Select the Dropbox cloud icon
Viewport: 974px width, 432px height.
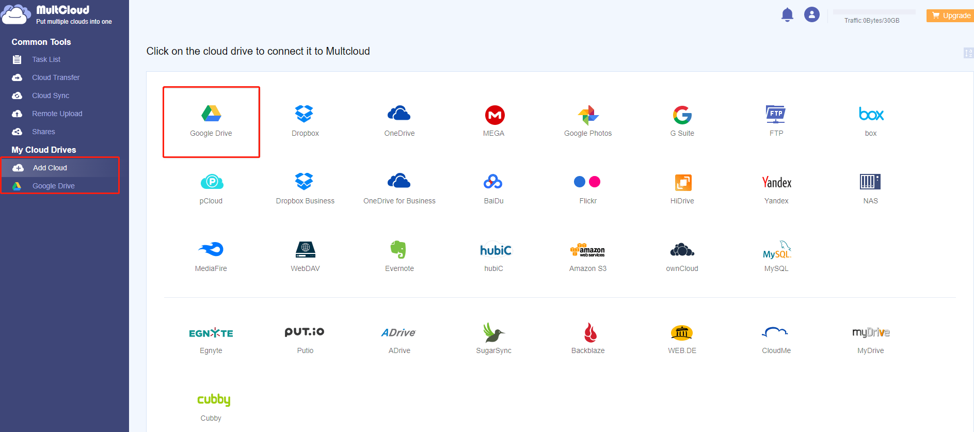pos(305,114)
